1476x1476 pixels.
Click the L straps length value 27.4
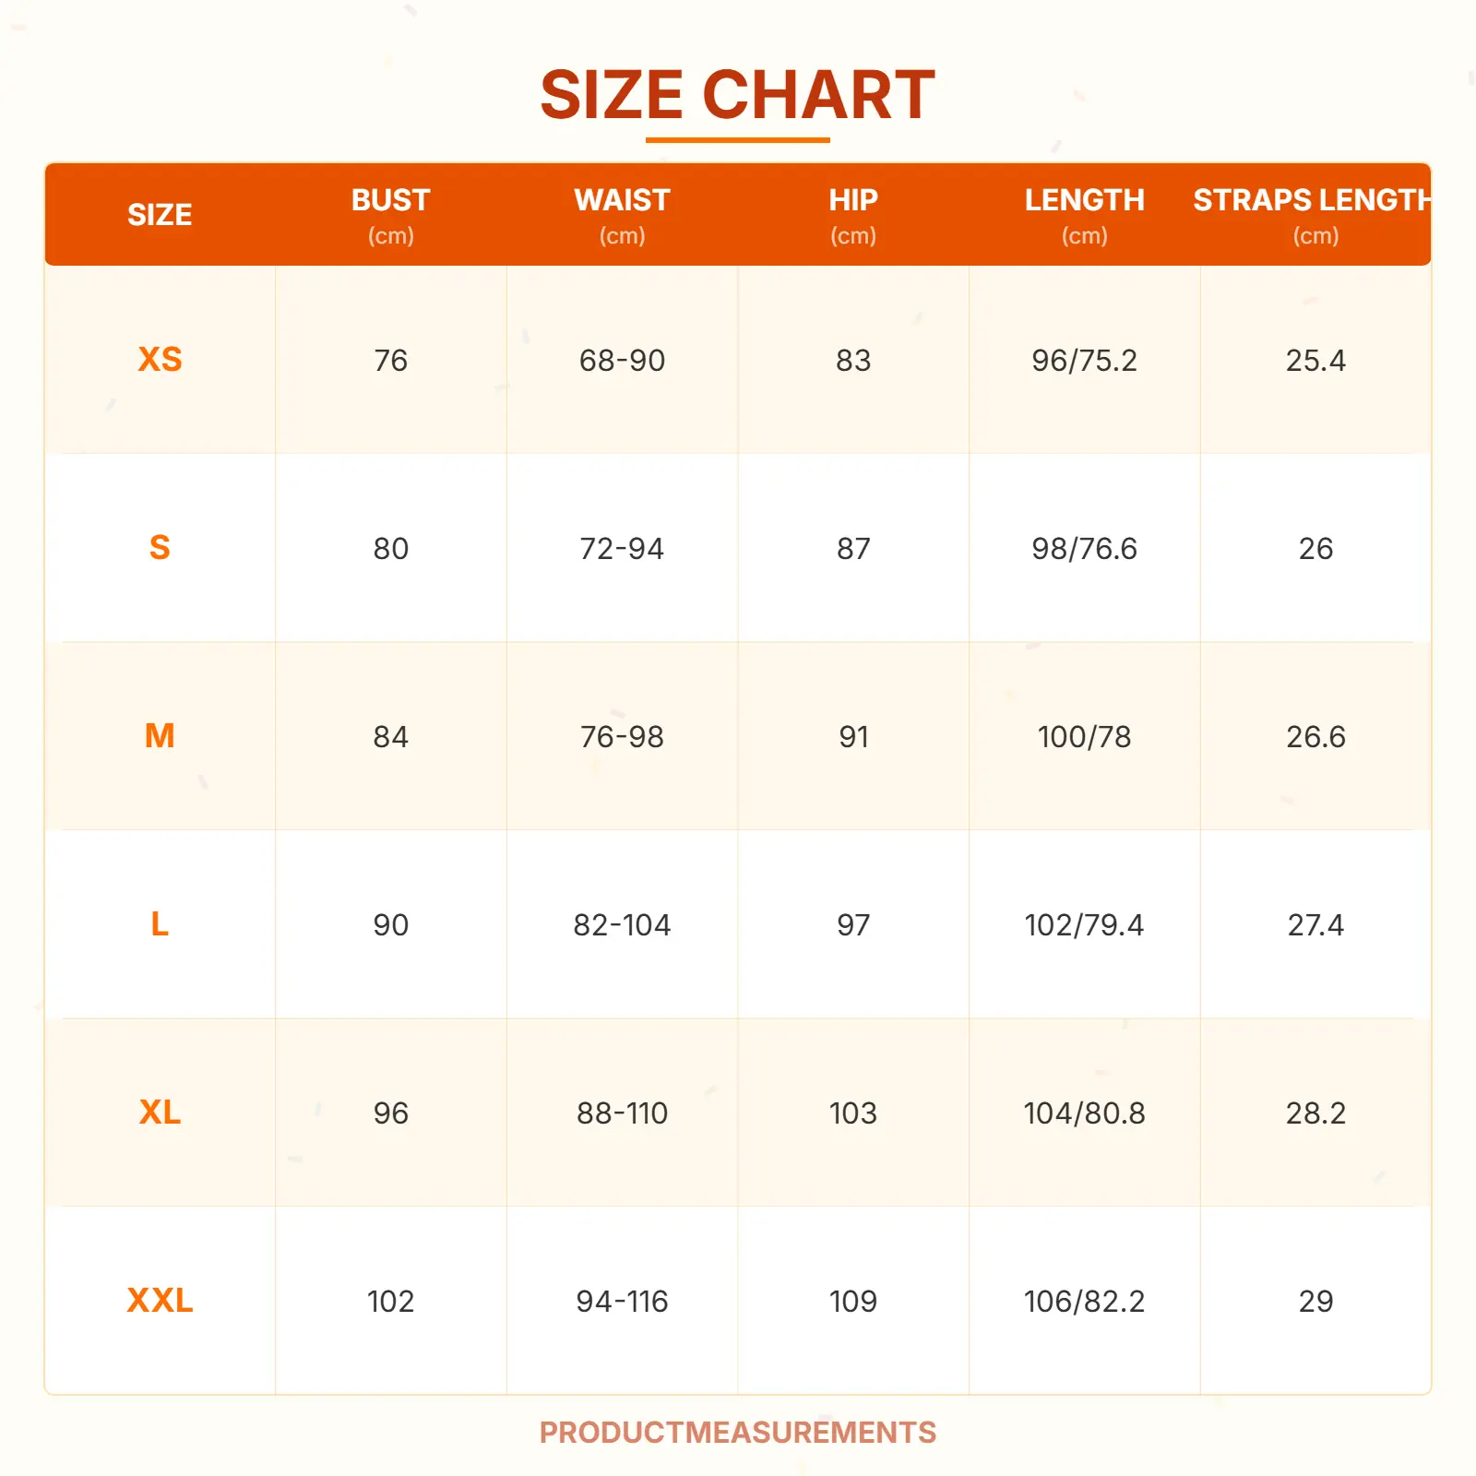[x=1315, y=925]
